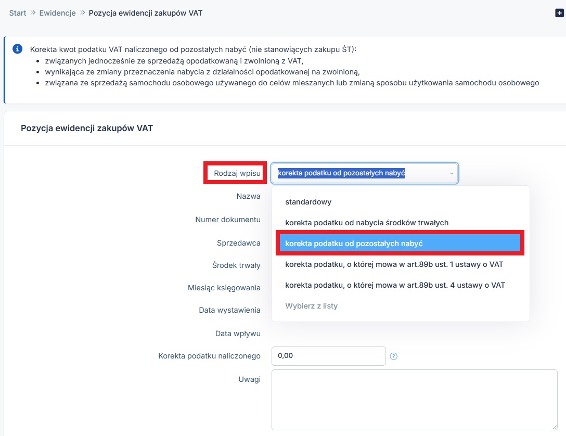Screen dimensions: 566x436
Task: Click the Rodzaj wpisu field label
Action: tap(237, 173)
